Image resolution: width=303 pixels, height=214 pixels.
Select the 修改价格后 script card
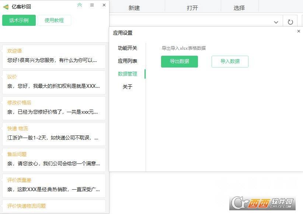54,108
